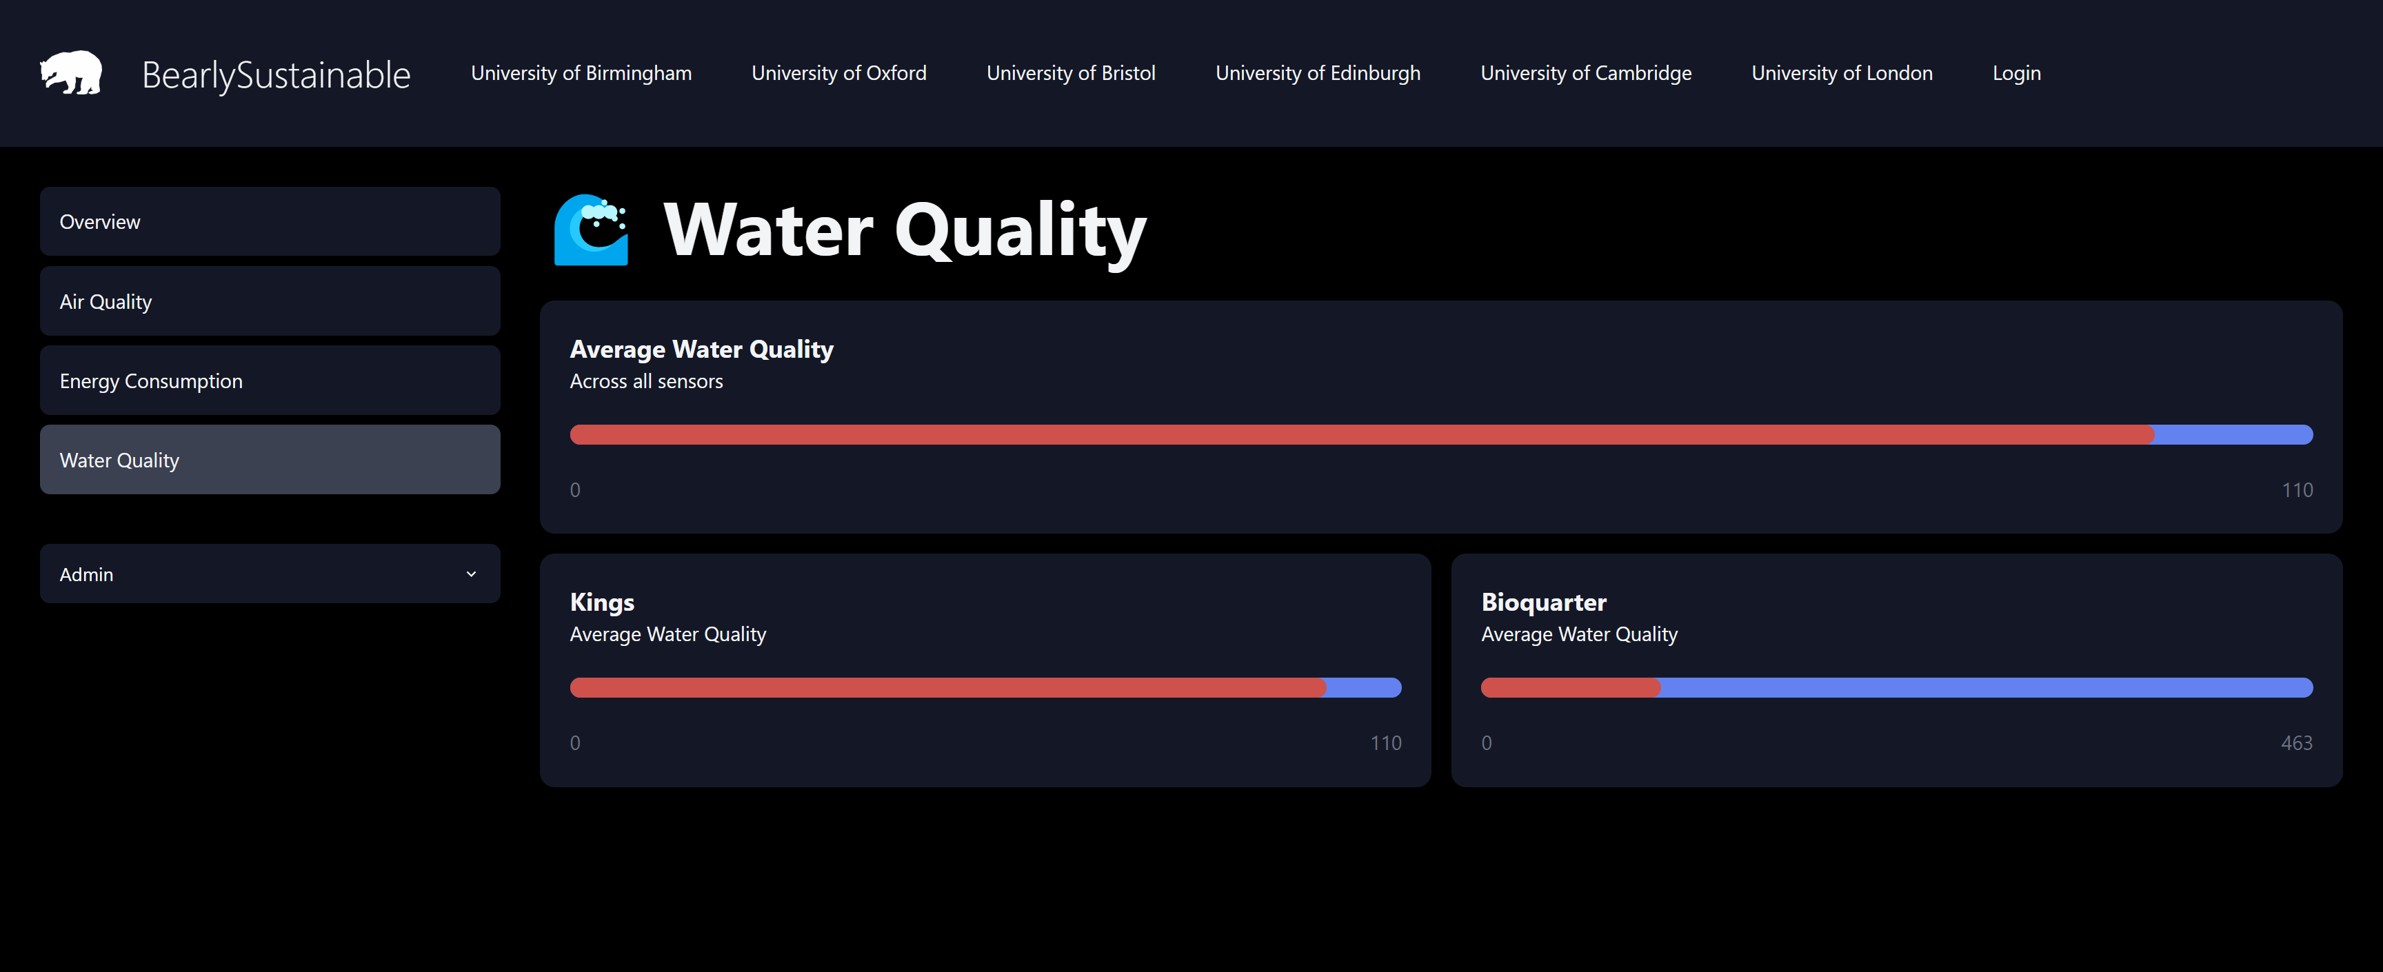Viewport: 2383px width, 972px height.
Task: Expand the Admin menu
Action: click(x=269, y=574)
